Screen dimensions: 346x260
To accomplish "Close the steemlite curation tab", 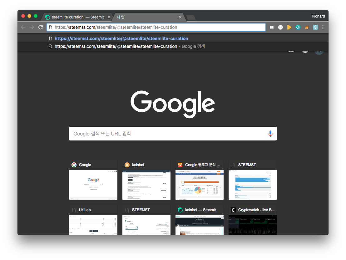I will [x=109, y=17].
